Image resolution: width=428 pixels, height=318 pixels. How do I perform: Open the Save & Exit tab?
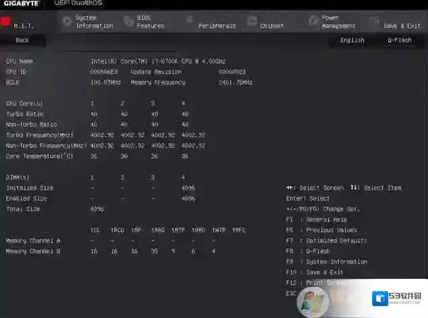[x=402, y=26]
